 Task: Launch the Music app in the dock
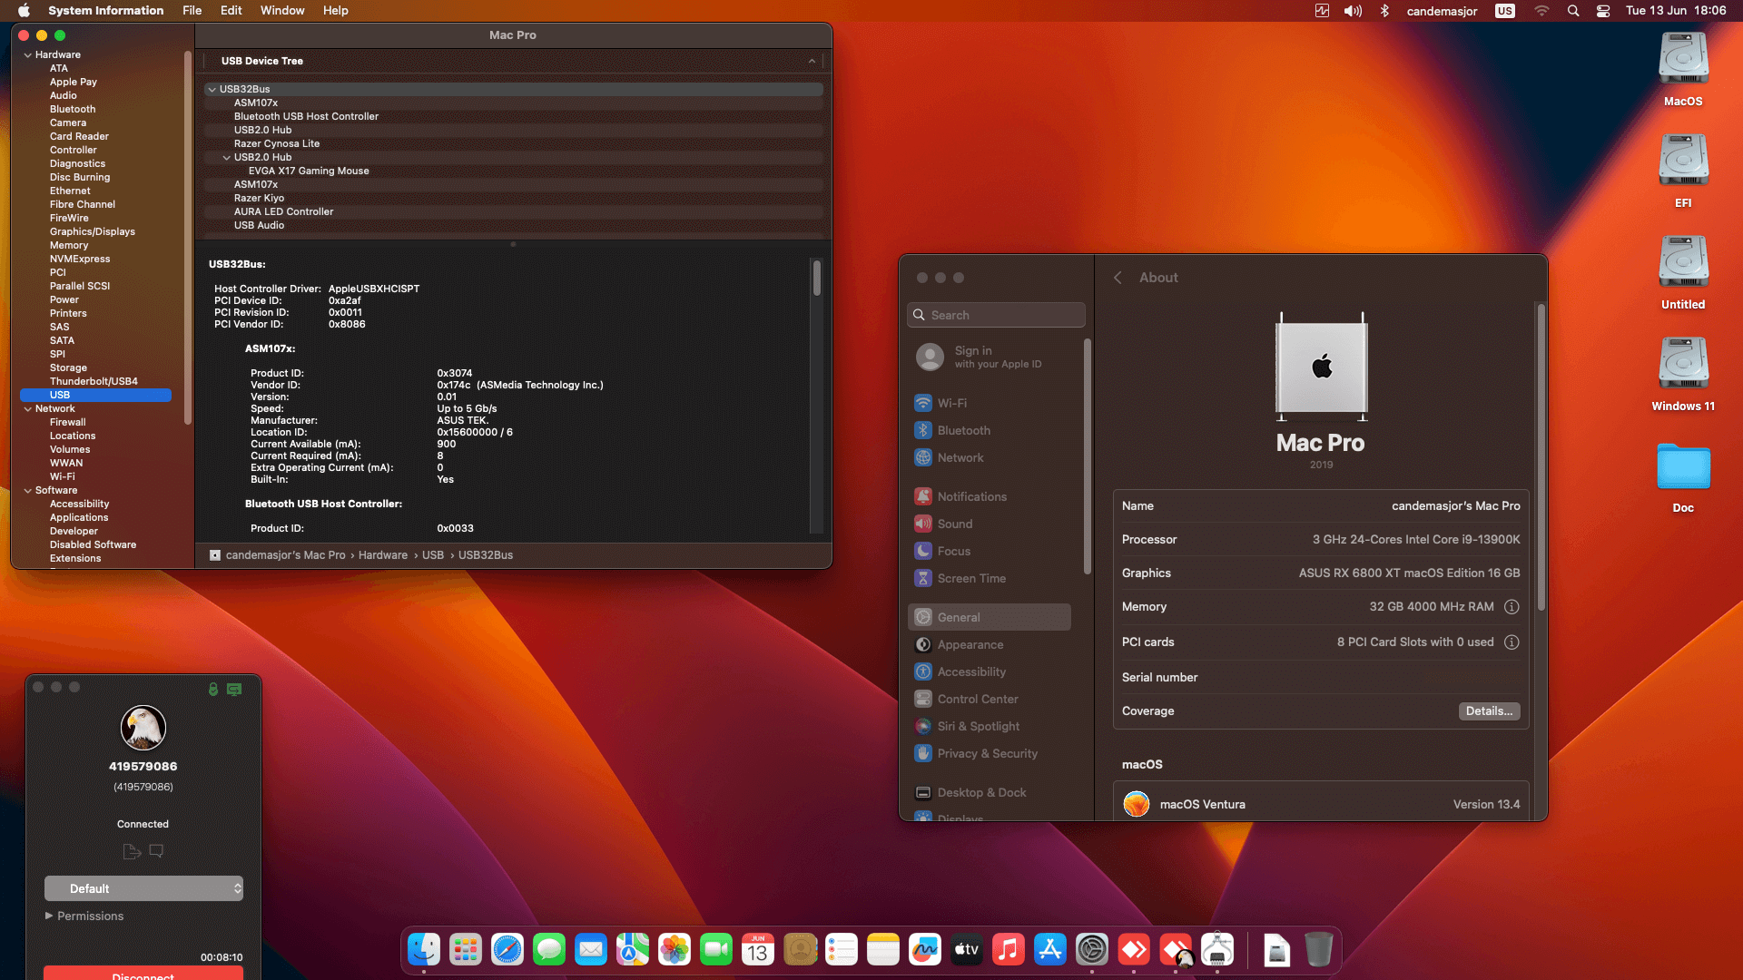(x=1008, y=950)
